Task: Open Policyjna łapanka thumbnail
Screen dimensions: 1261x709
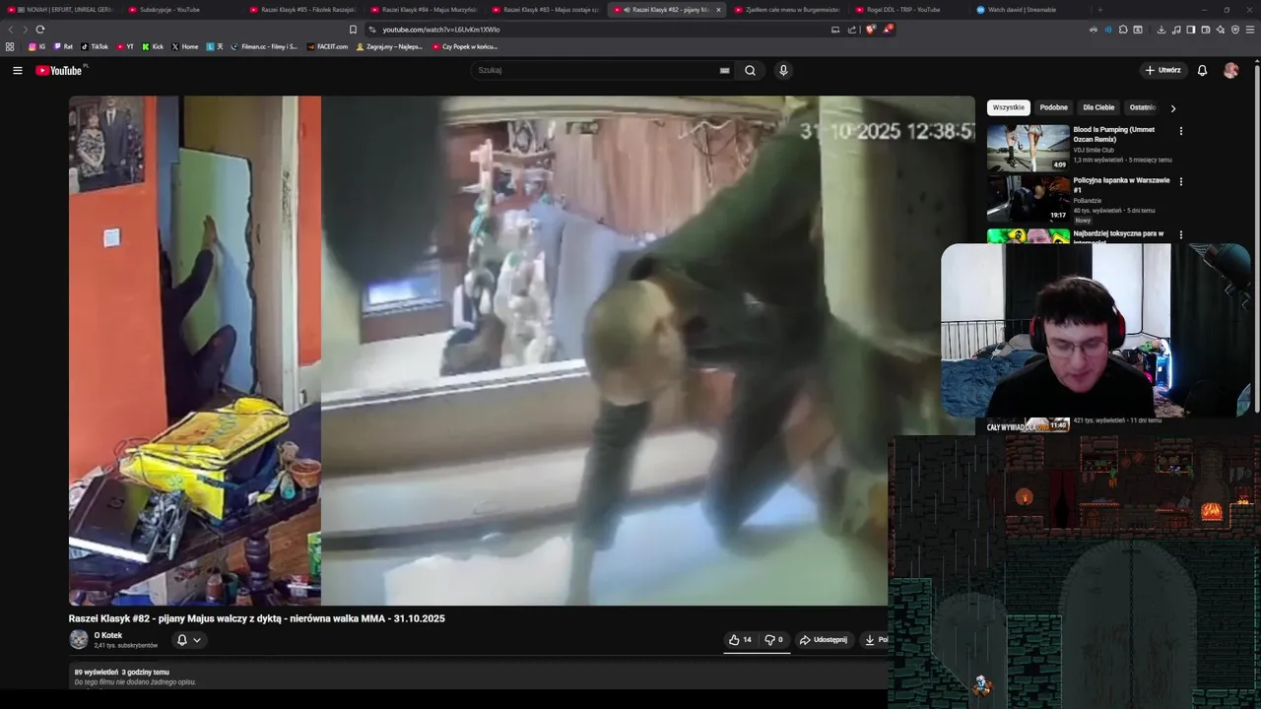Action: pos(1029,199)
